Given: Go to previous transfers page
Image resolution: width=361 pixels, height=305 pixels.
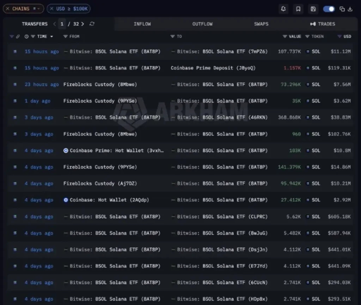Looking at the screenshot, I should click(55, 24).
